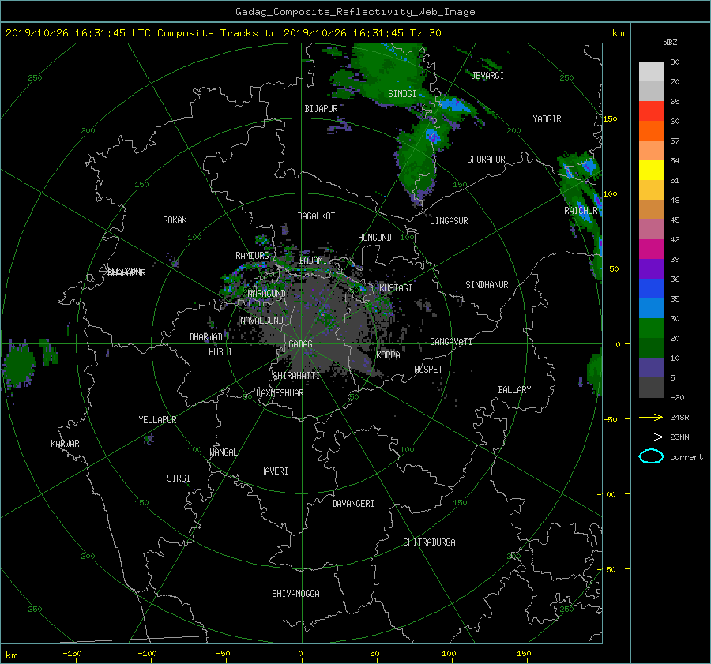This screenshot has width=711, height=664.
Task: Click the BIJAPUR city label
Action: pos(321,109)
